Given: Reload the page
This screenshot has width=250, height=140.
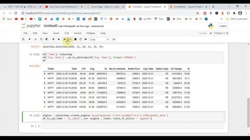Looking at the screenshot, I should pyautogui.click(x=16, y=13).
